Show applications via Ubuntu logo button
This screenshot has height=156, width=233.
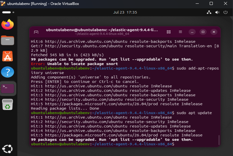7,149
